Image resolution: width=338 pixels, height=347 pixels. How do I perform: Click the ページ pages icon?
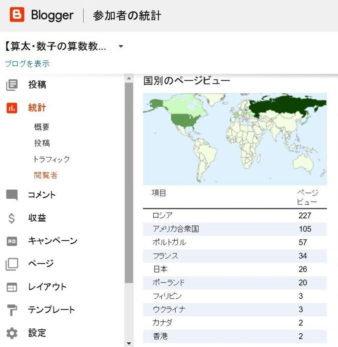pos(12,264)
